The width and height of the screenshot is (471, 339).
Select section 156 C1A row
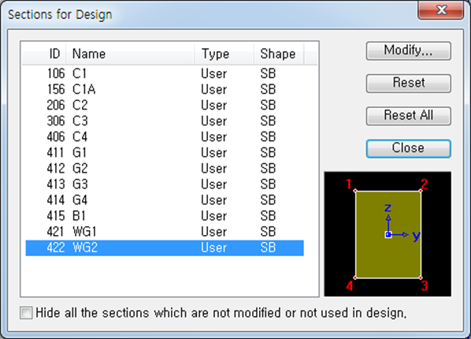pyautogui.click(x=165, y=89)
